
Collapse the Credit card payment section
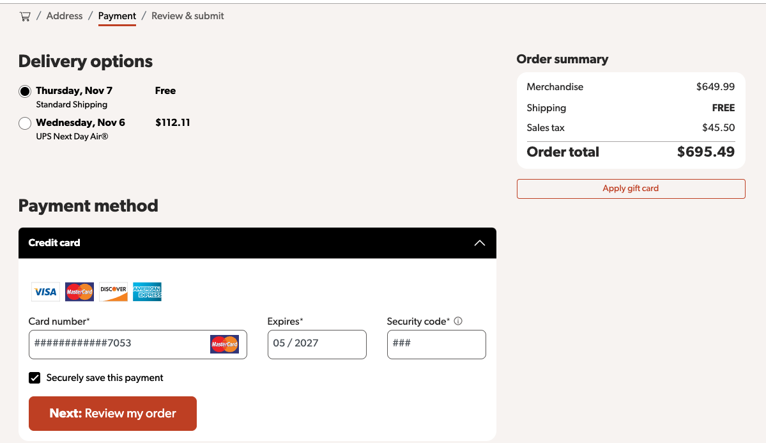479,243
